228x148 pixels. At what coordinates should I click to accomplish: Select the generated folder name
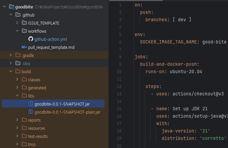pos(37,88)
